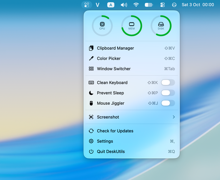Open Control Center from menu bar

coord(163,5)
